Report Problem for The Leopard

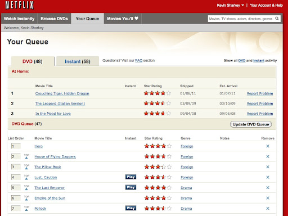coord(260,103)
